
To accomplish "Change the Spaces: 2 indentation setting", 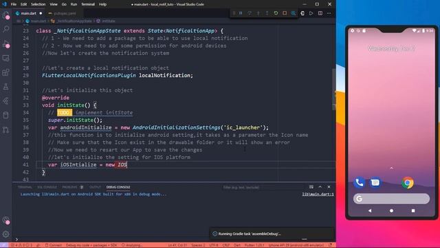I will pos(198,245).
